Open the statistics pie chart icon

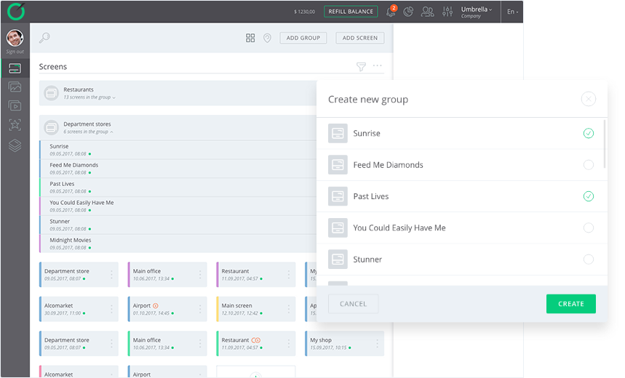click(x=409, y=12)
